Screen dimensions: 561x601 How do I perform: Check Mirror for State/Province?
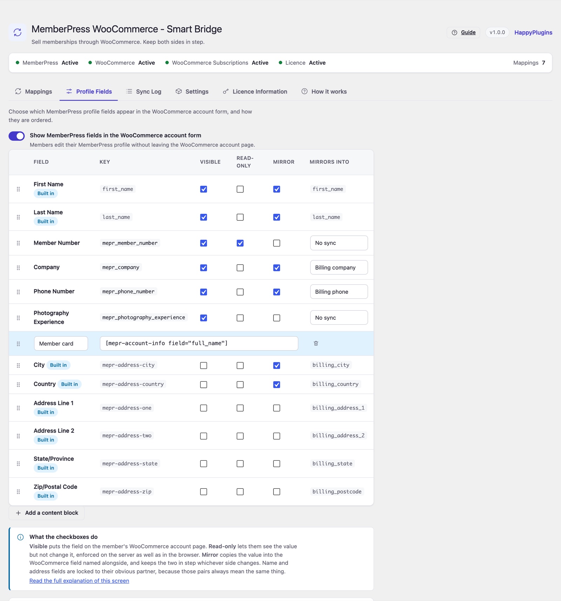pos(277,464)
